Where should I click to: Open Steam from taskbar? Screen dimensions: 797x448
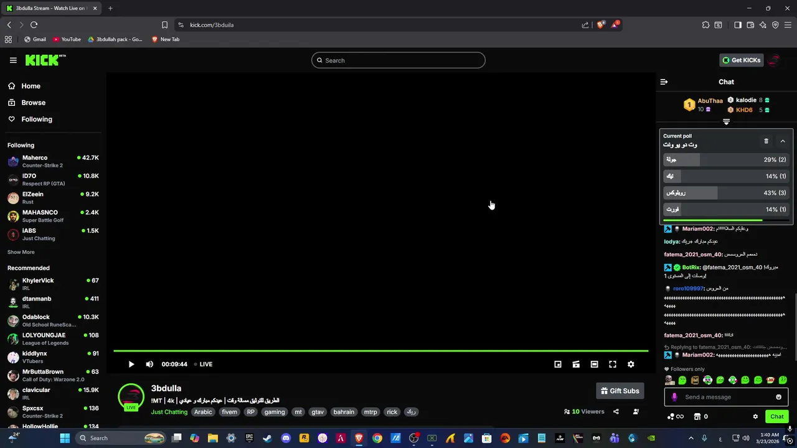pos(267,438)
